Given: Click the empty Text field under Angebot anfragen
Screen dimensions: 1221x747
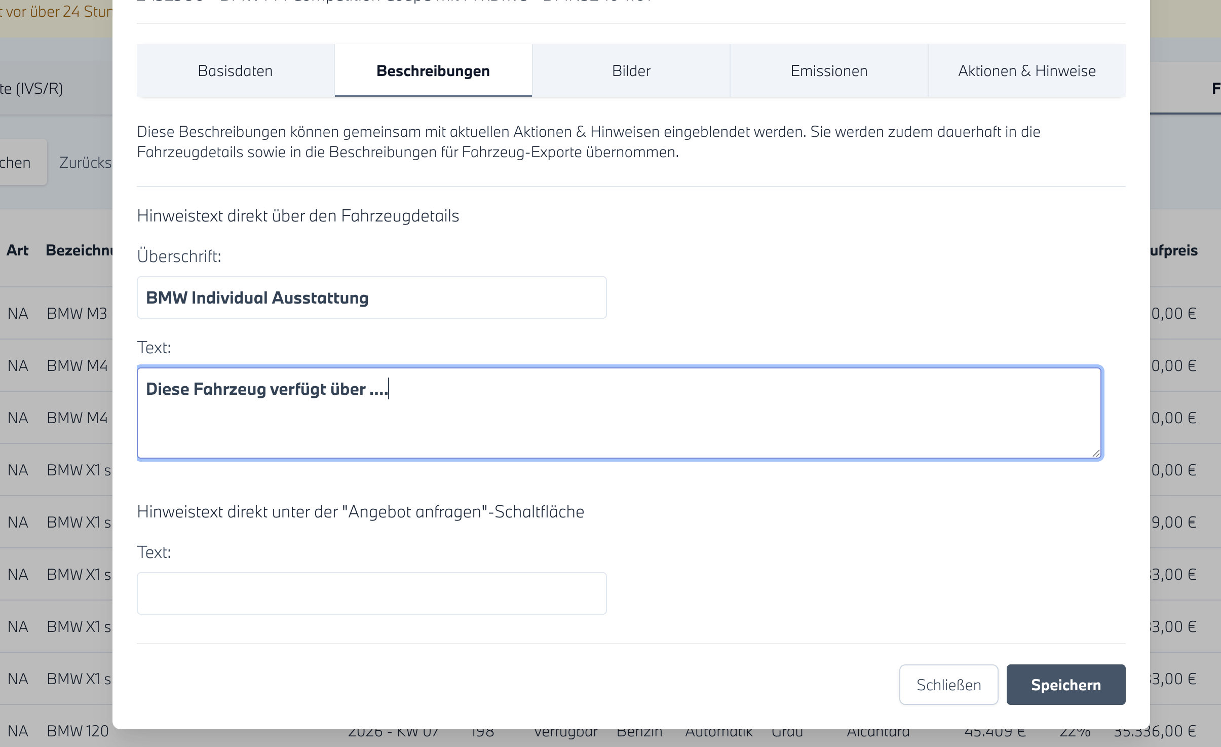Looking at the screenshot, I should (x=371, y=593).
